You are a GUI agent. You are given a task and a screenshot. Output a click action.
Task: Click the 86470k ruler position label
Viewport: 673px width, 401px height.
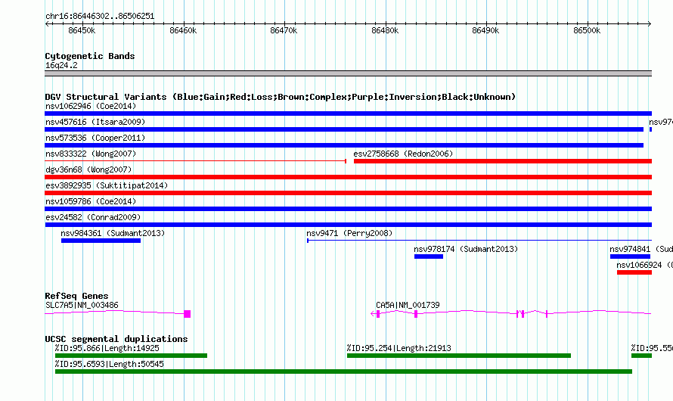tap(284, 30)
